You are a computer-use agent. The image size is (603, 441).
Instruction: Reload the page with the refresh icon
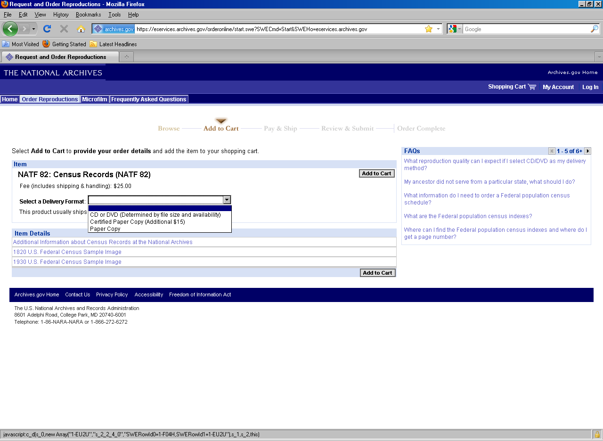(x=47, y=29)
